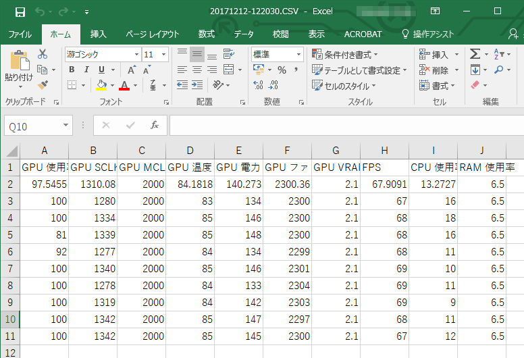The image size is (524, 358).
Task: Toggle Italic formatting
Action: 86,70
